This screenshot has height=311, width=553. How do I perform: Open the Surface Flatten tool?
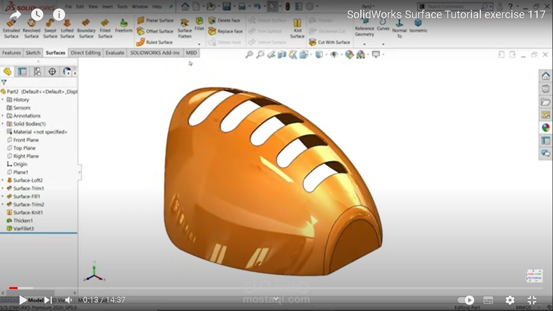pos(184,29)
